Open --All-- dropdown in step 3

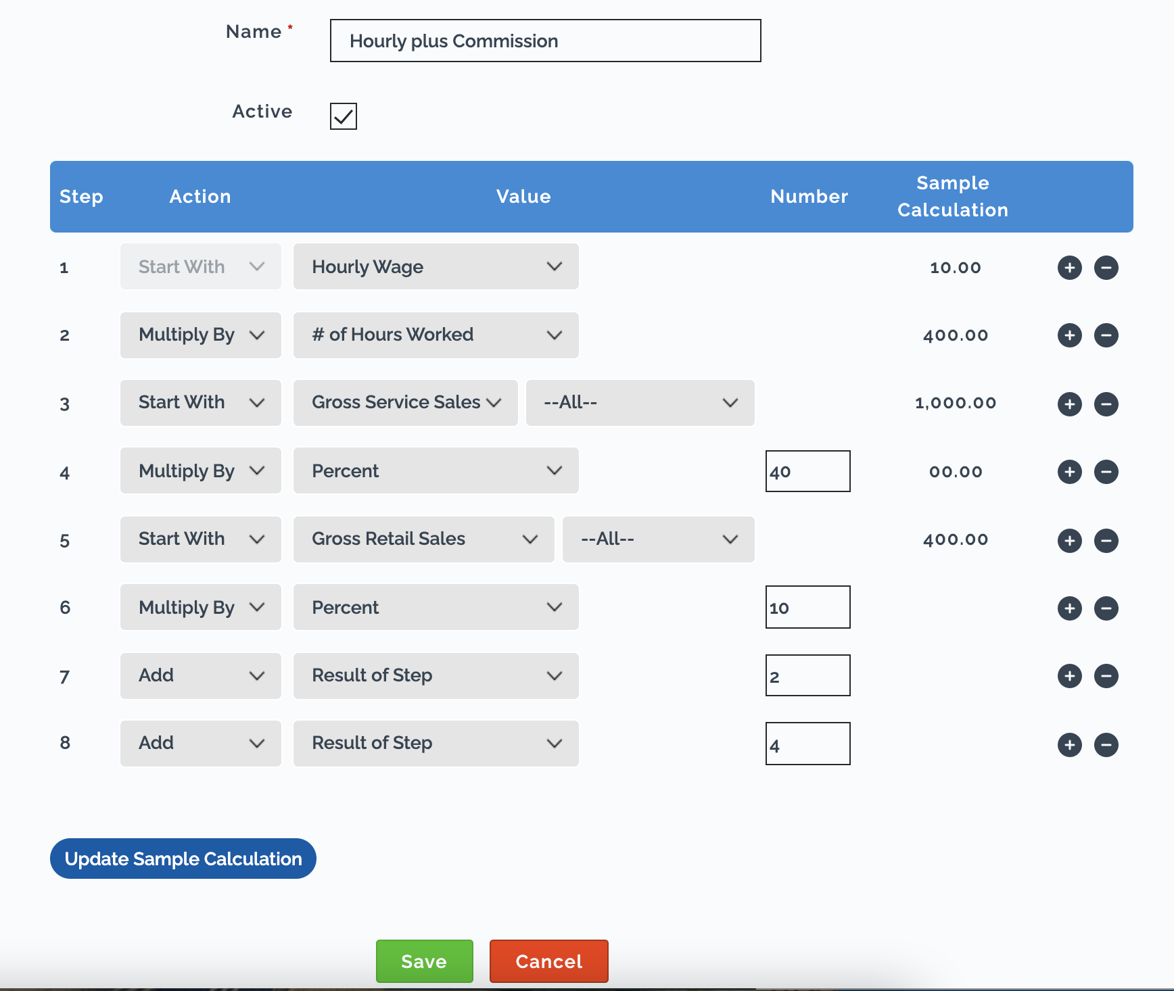coord(640,403)
